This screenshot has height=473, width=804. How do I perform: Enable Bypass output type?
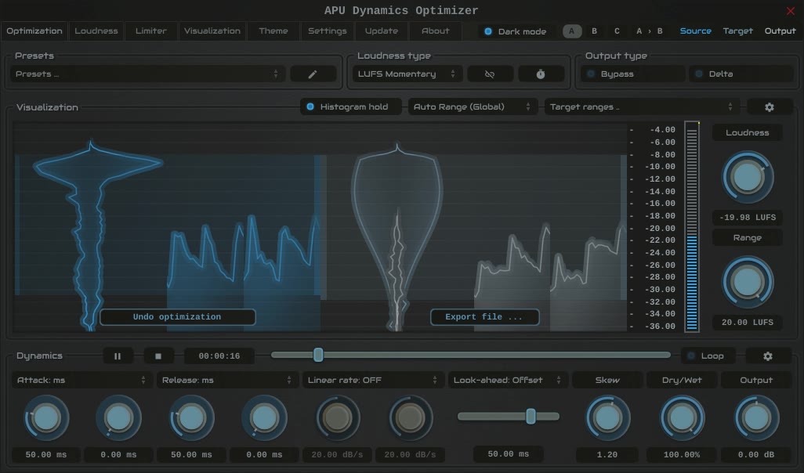(x=632, y=74)
